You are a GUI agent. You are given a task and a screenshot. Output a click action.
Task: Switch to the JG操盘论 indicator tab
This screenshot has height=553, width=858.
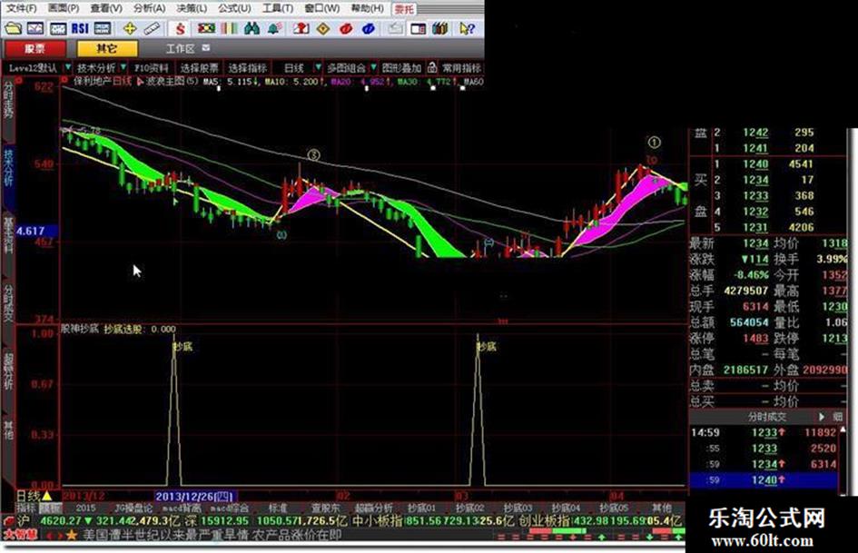[x=133, y=509]
